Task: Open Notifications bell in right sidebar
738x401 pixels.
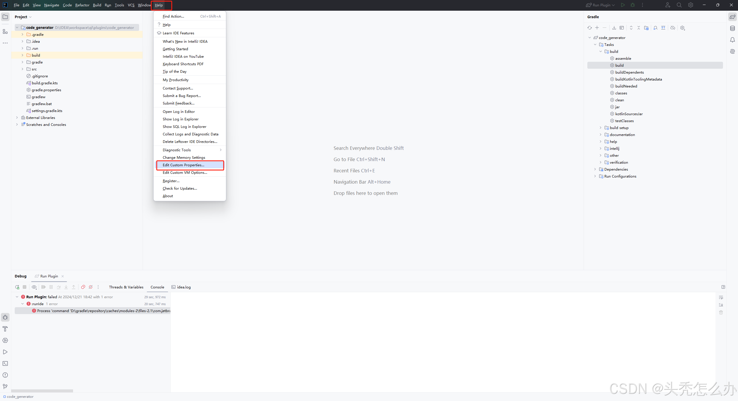Action: point(732,40)
